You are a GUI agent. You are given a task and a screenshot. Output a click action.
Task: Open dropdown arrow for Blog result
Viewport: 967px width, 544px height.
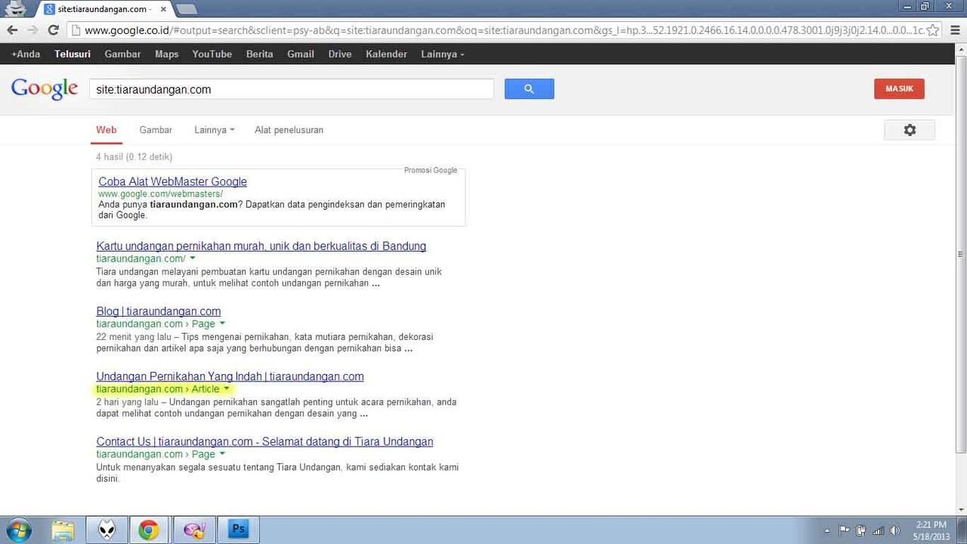point(222,323)
